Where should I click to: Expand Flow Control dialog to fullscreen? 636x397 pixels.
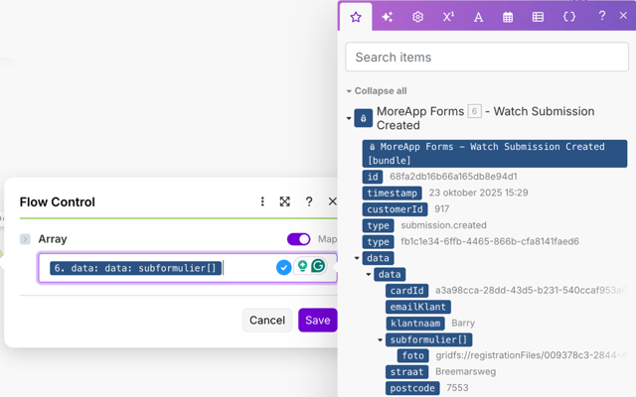point(285,201)
